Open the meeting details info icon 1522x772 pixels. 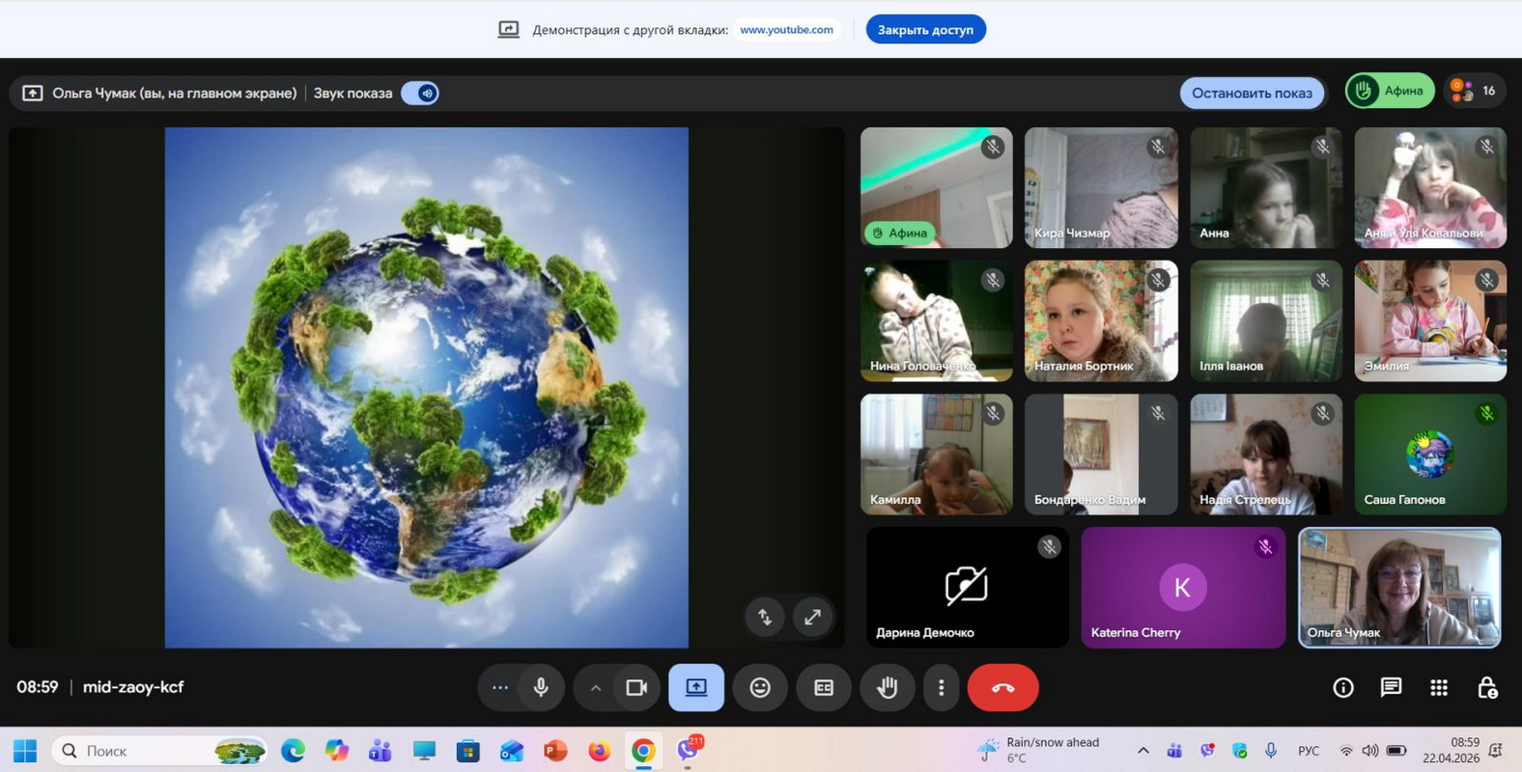[1342, 687]
